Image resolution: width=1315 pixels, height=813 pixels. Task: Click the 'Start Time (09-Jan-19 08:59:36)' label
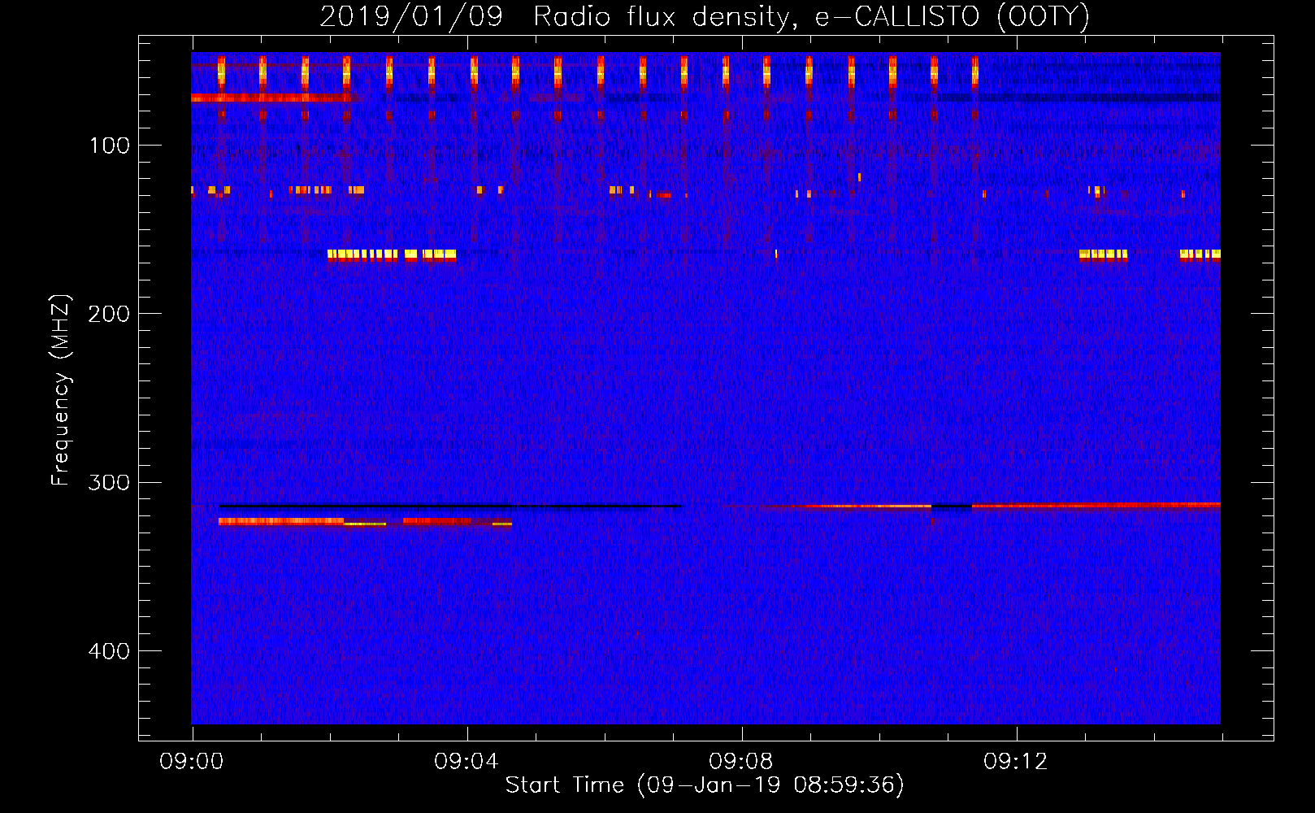[705, 785]
